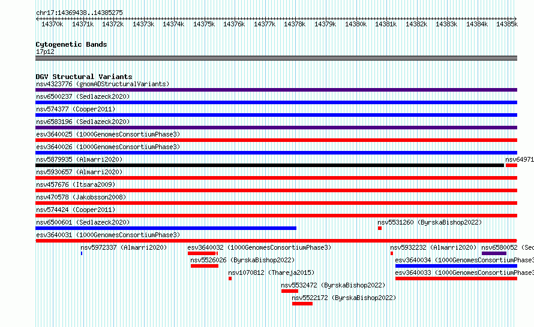534x327 pixels.
Task: Click the red nsv5526026 variant bar
Action: click(x=205, y=266)
